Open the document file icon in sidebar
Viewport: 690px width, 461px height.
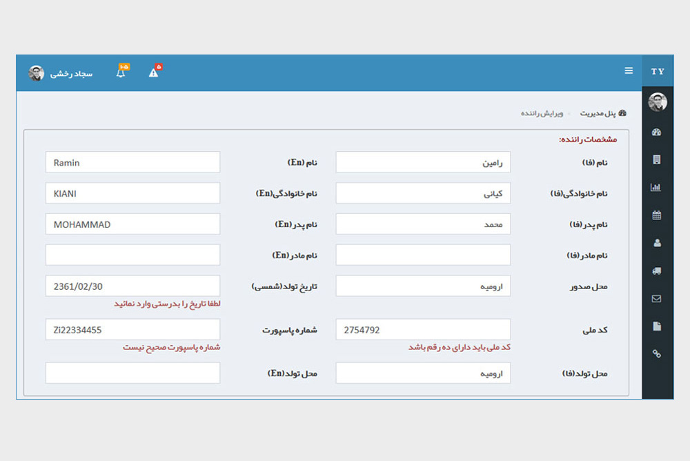[x=657, y=326]
